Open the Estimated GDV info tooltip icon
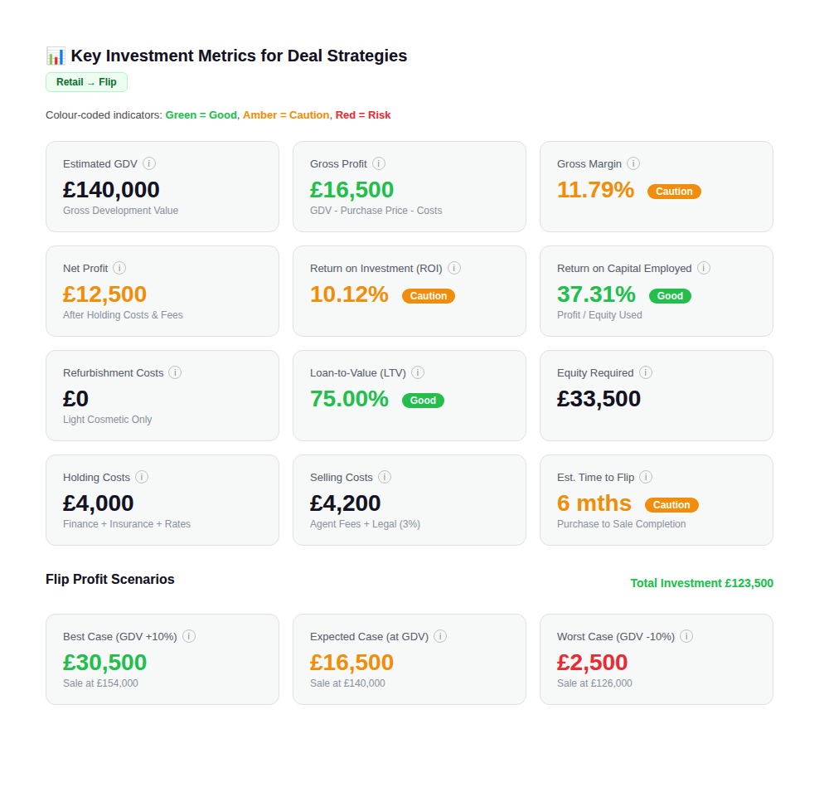This screenshot has width=829, height=797. tap(149, 163)
